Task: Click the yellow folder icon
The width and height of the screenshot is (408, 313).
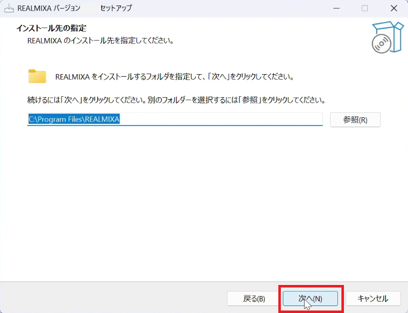Action: click(37, 76)
